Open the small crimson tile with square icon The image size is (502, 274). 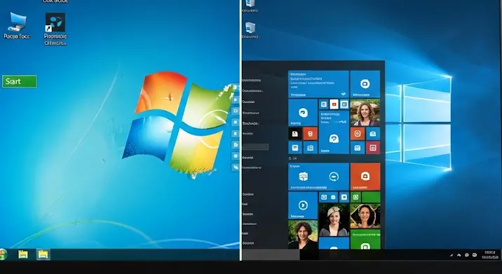click(x=373, y=148)
